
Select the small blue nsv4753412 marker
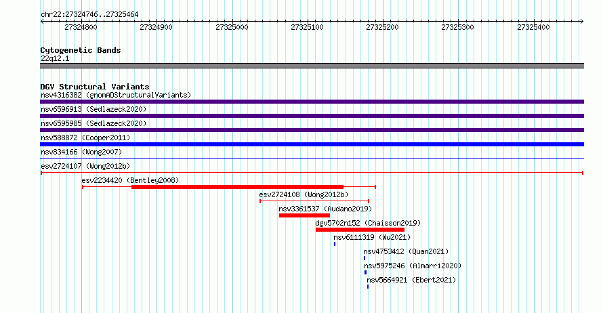pos(365,258)
